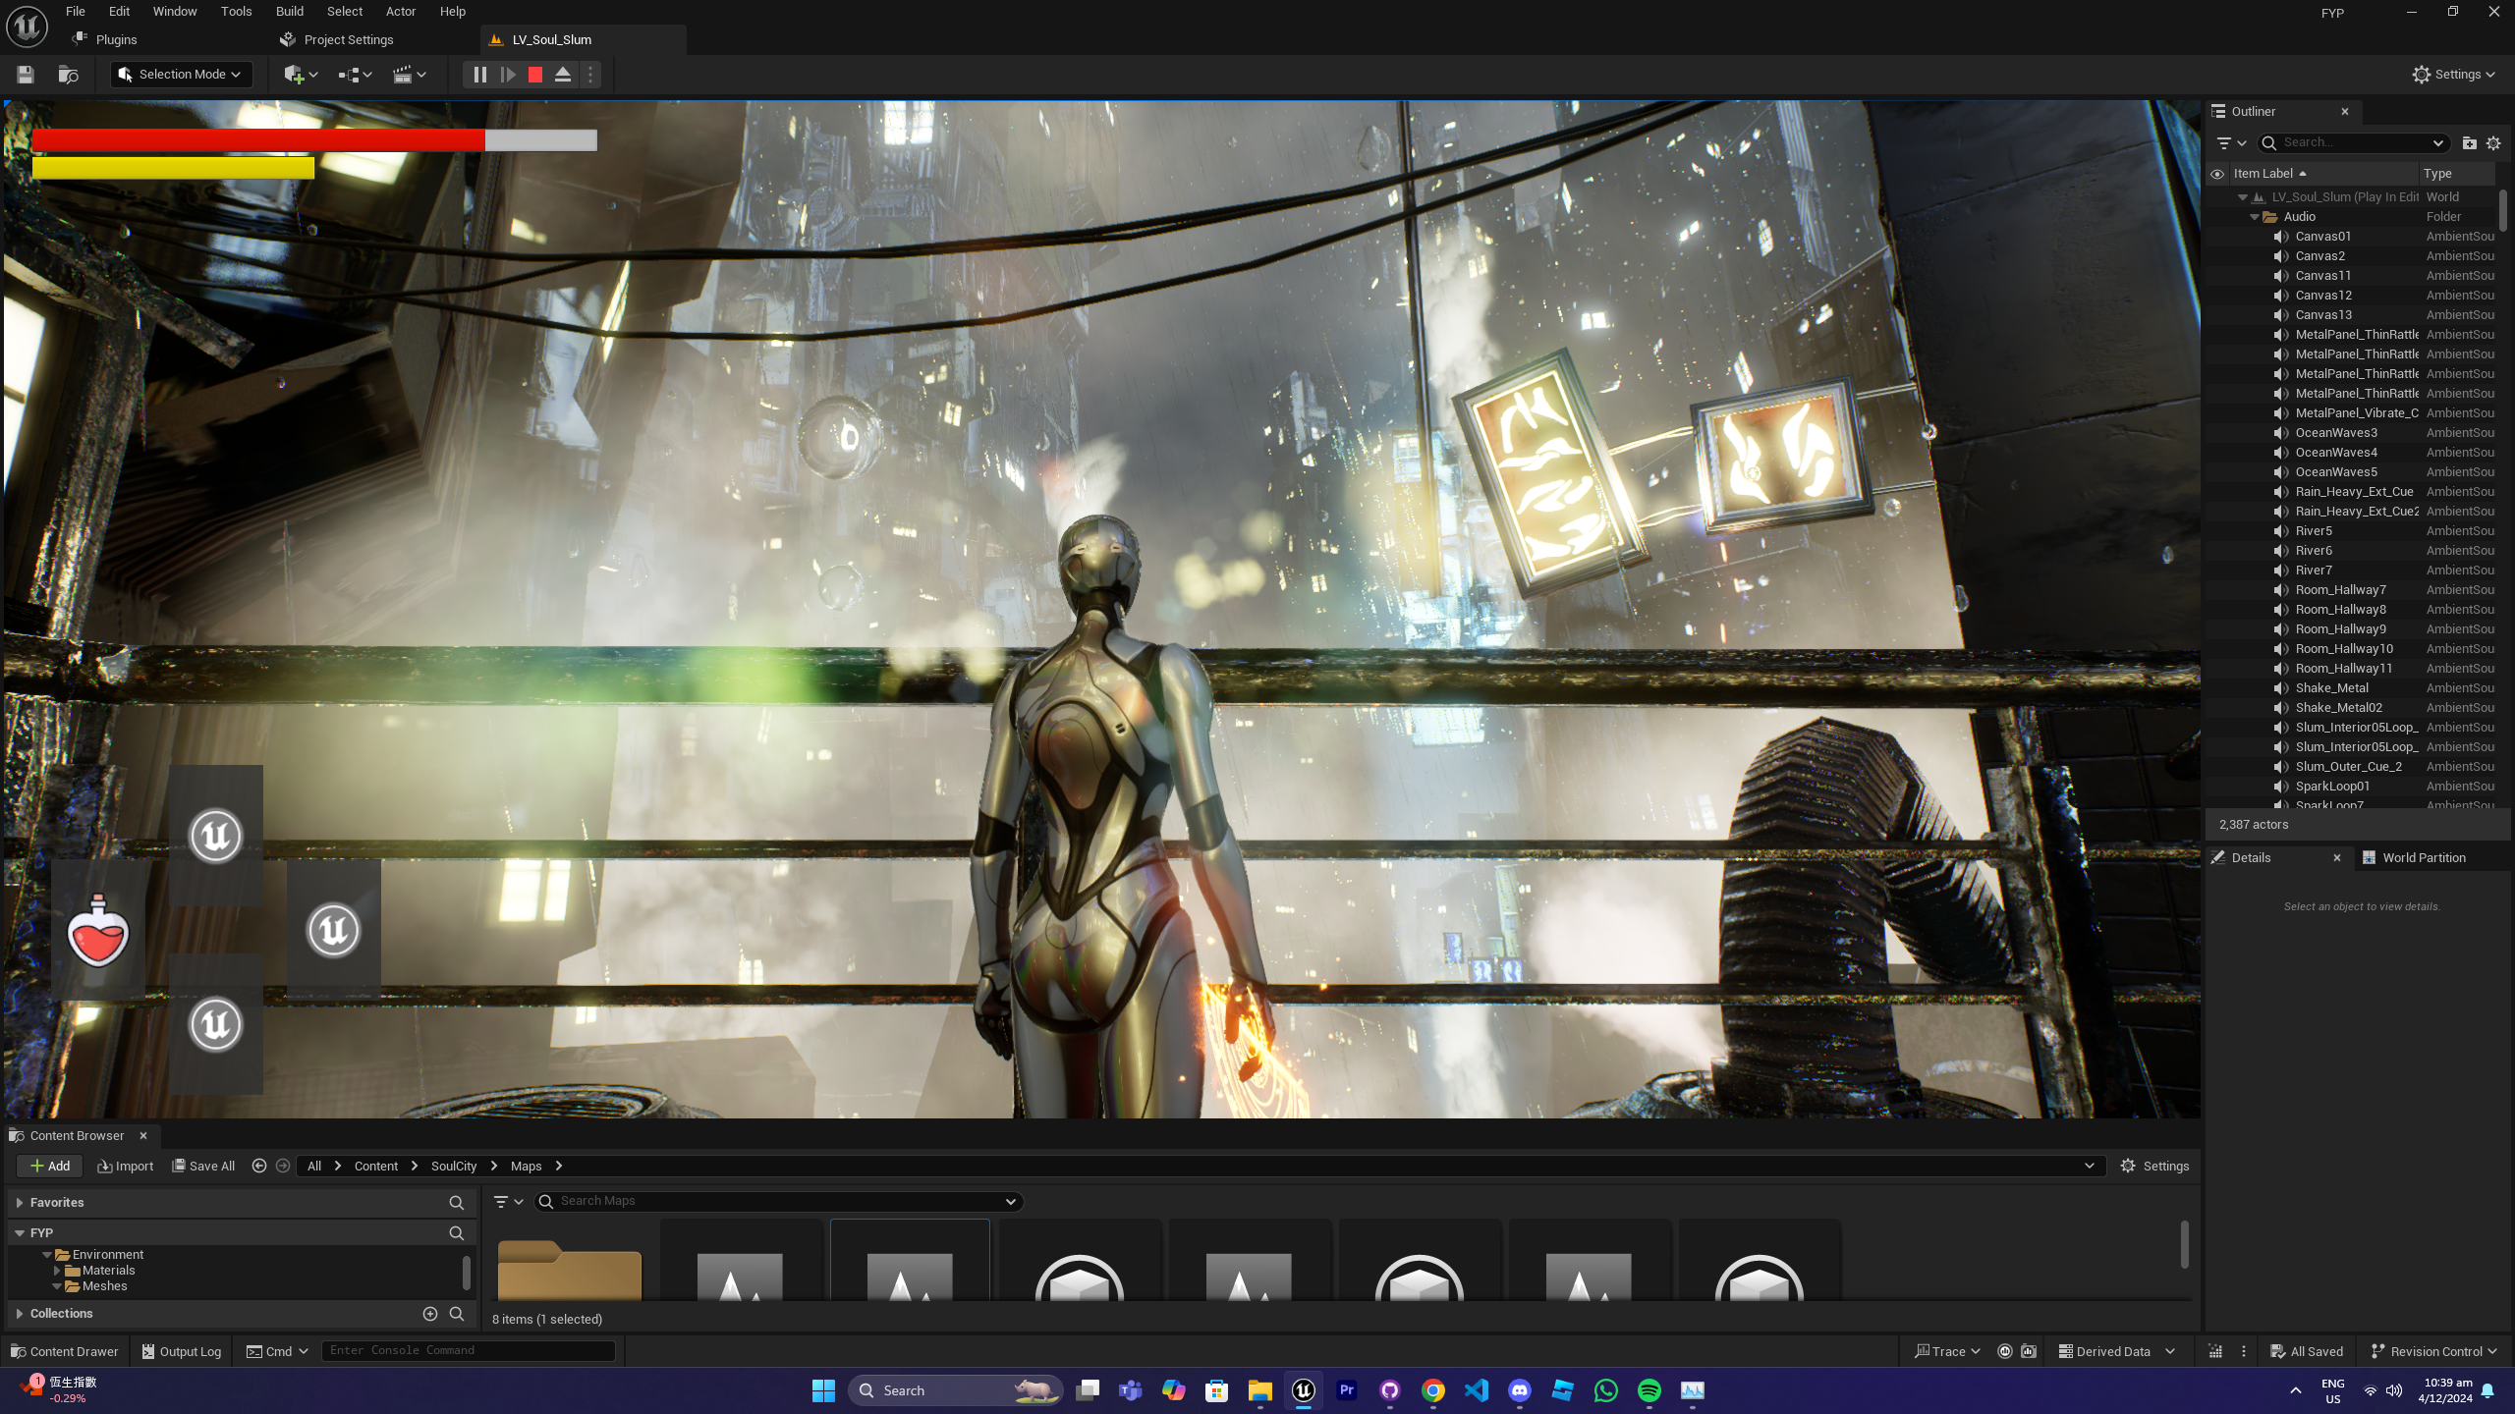
Task: Expand the Materials folder tree item
Action: pos(57,1271)
